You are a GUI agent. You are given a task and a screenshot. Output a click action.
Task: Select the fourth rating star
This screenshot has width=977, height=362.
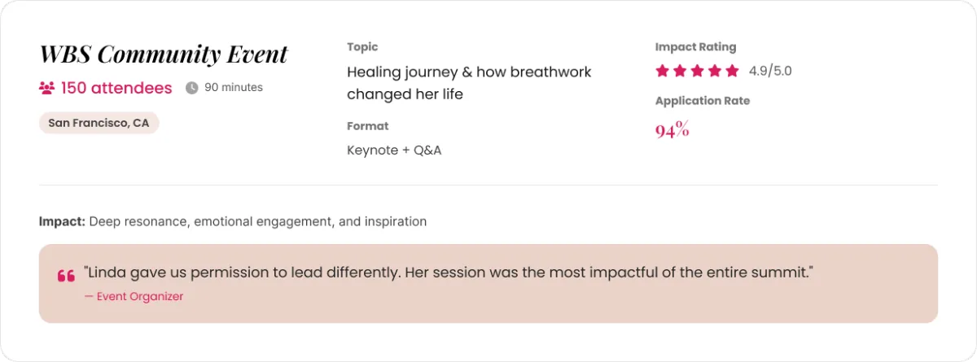[715, 71]
